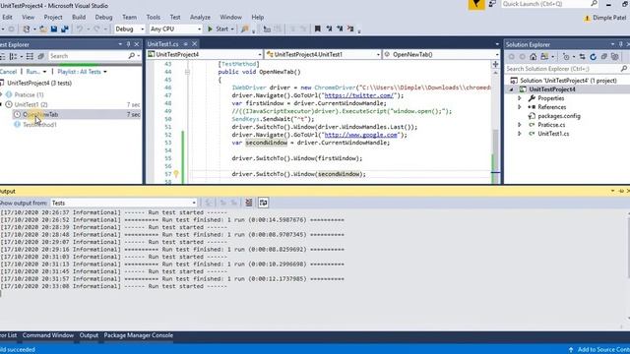Select the UnitTest1.cs editor tab
Viewport: 630px width, 354px height.
pos(162,44)
